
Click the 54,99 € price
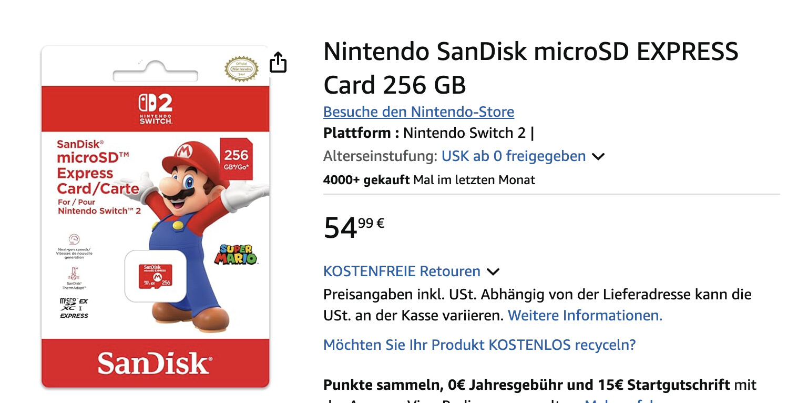(x=354, y=227)
